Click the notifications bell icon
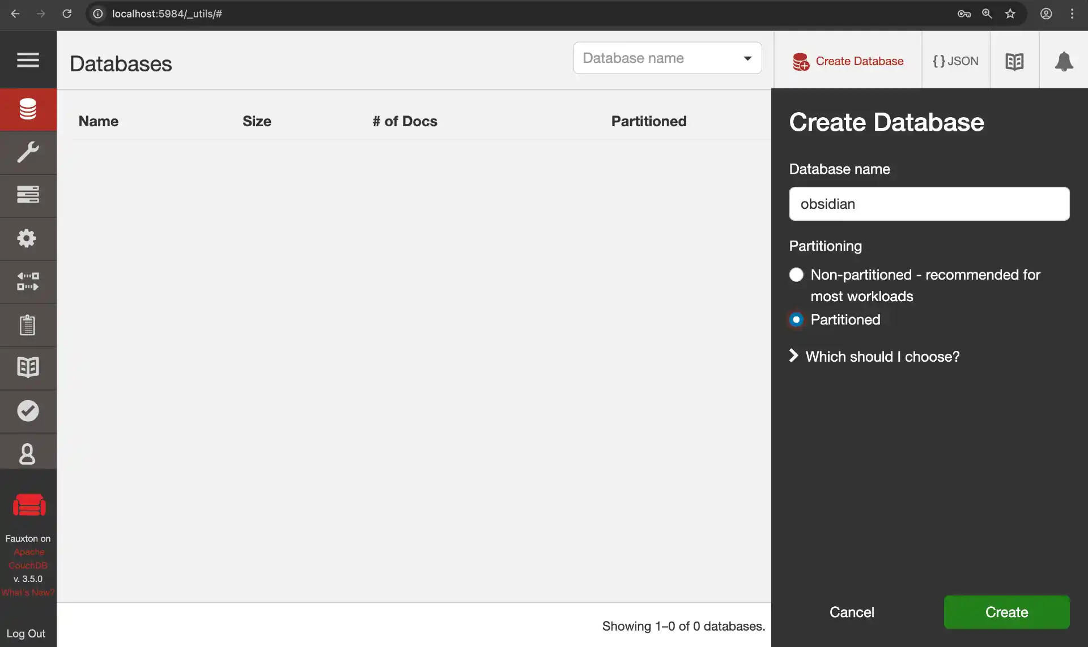The width and height of the screenshot is (1088, 647). tap(1064, 61)
